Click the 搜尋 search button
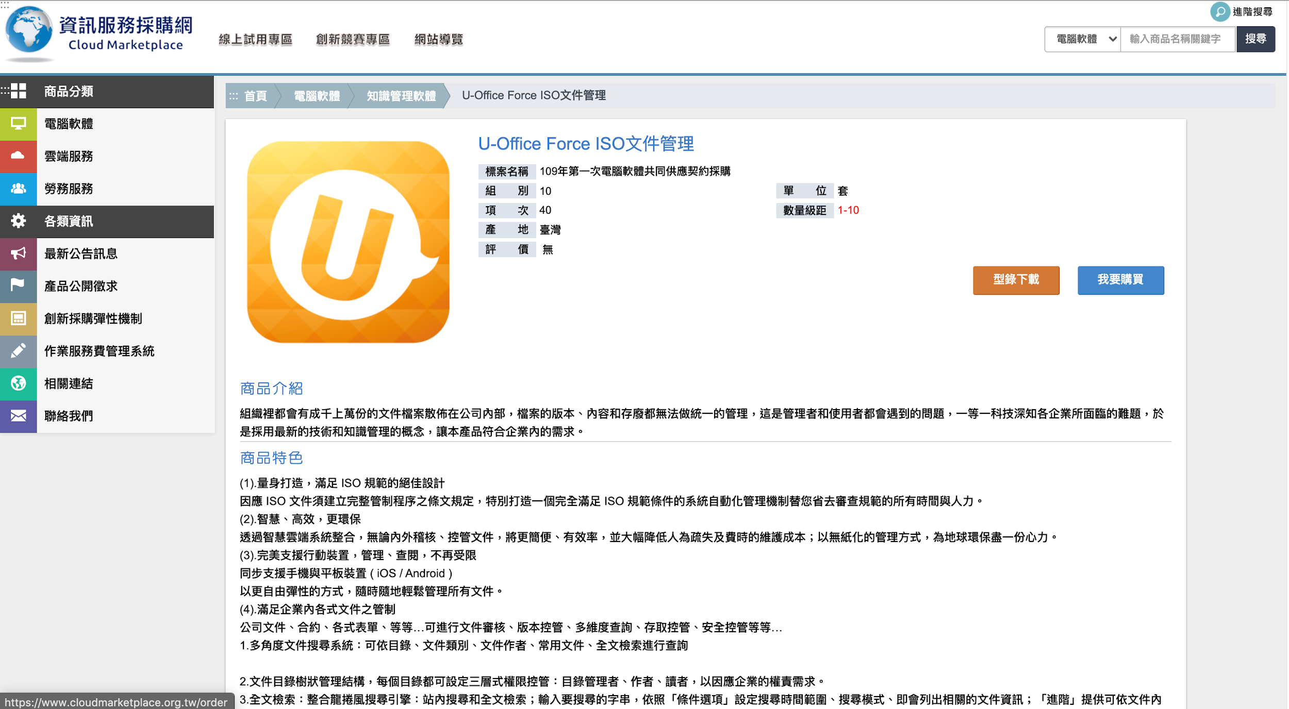This screenshot has width=1289, height=709. click(x=1255, y=39)
